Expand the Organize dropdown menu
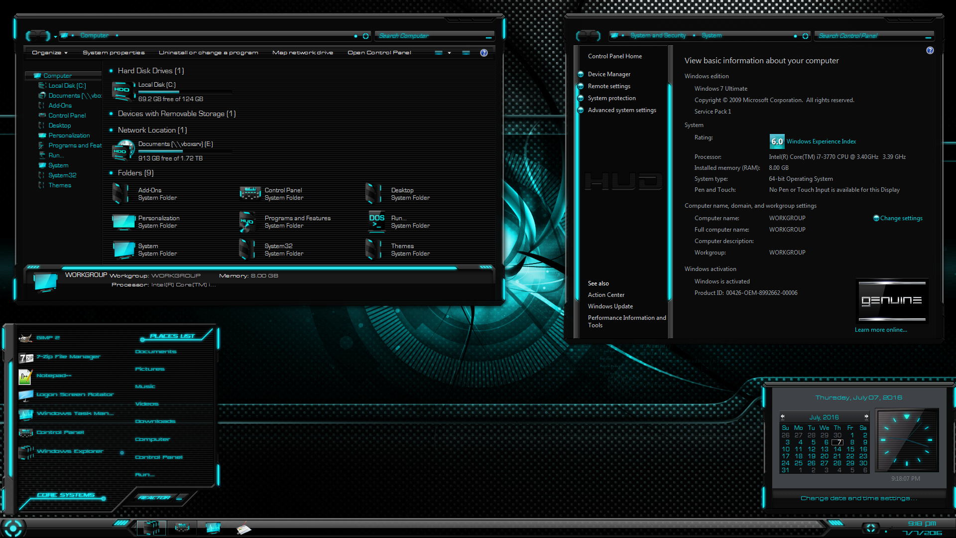The image size is (956, 538). (x=48, y=52)
